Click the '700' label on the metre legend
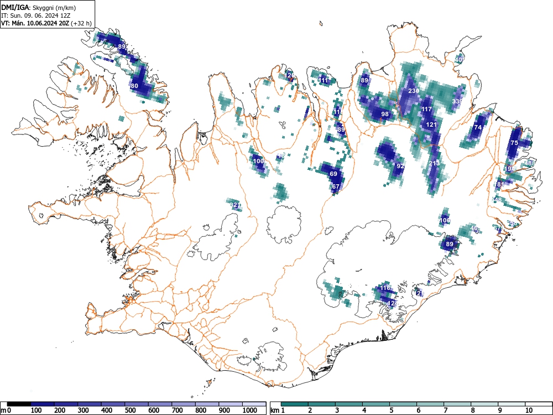553x415 pixels. (177, 411)
